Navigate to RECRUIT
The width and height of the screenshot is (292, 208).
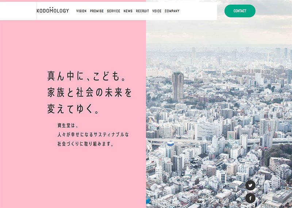(142, 11)
